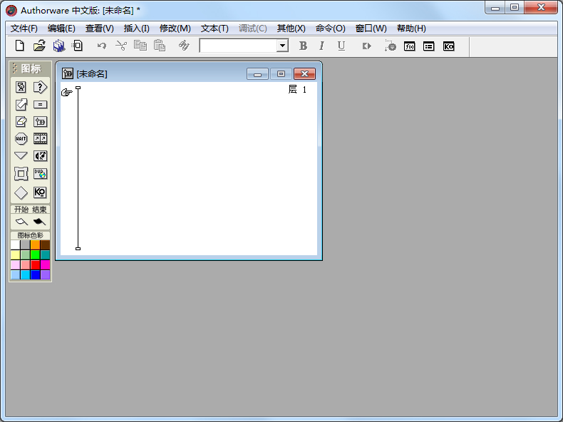Pick the Wait icon in the palette
This screenshot has height=422, width=563.
pos(21,138)
